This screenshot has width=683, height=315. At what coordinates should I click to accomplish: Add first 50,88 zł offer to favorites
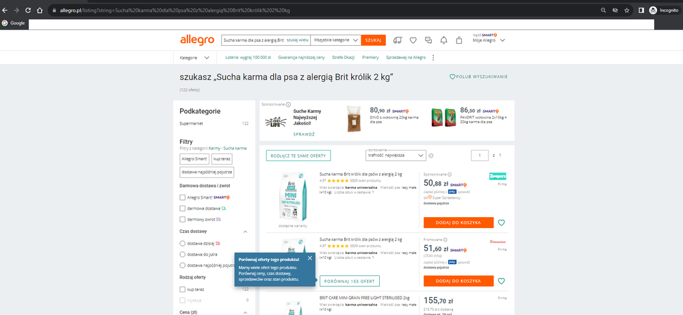[x=502, y=223]
